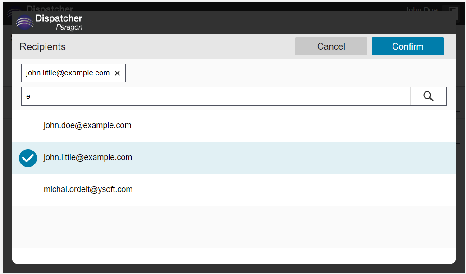
Task: Uncheck the blue checkmark beside john.little
Action: [28, 158]
